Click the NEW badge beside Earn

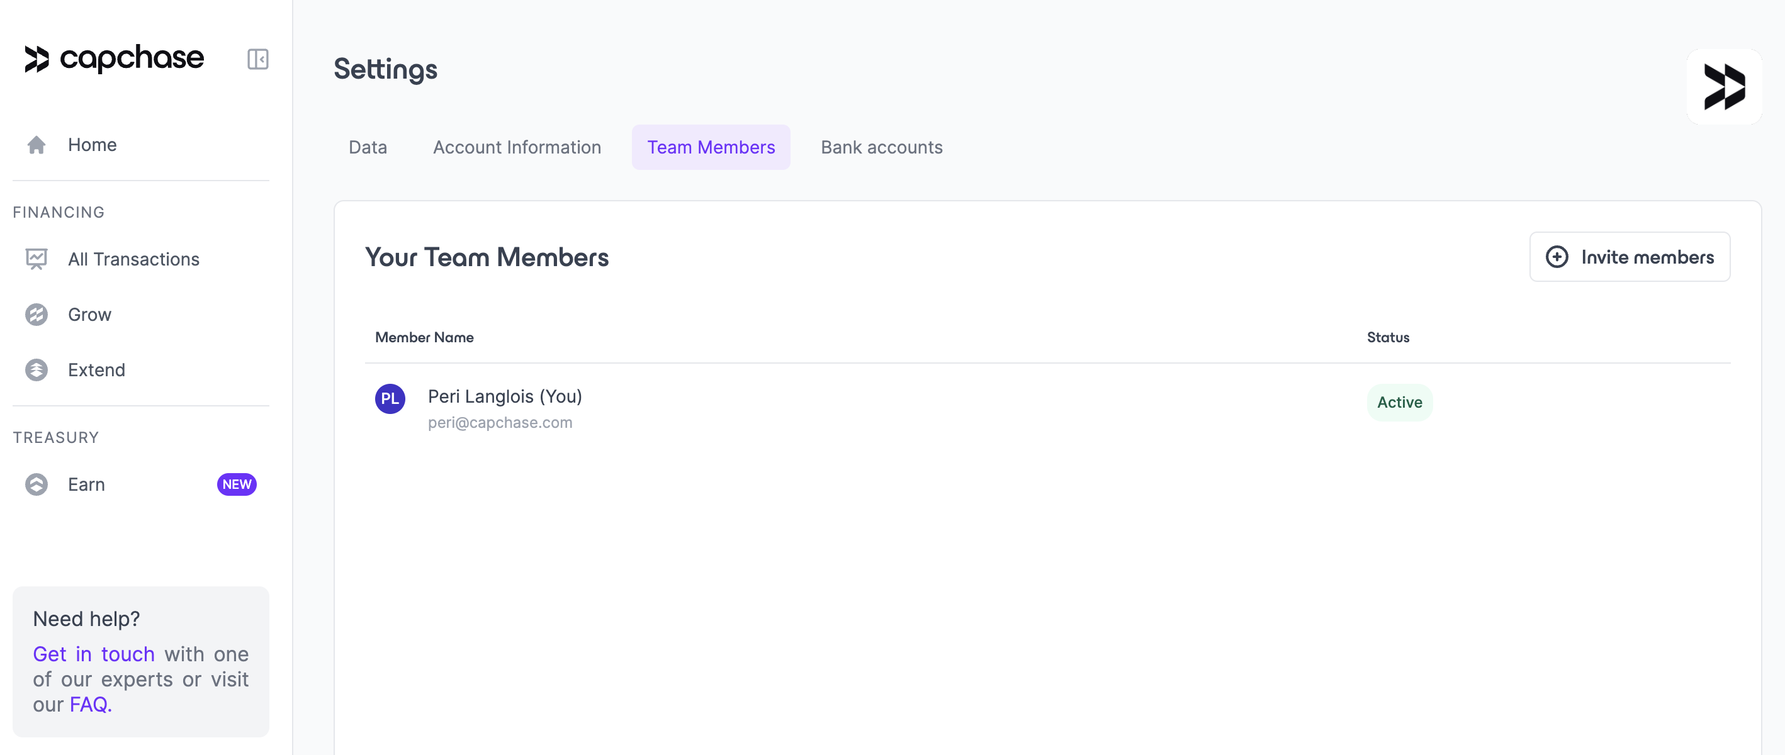click(237, 484)
